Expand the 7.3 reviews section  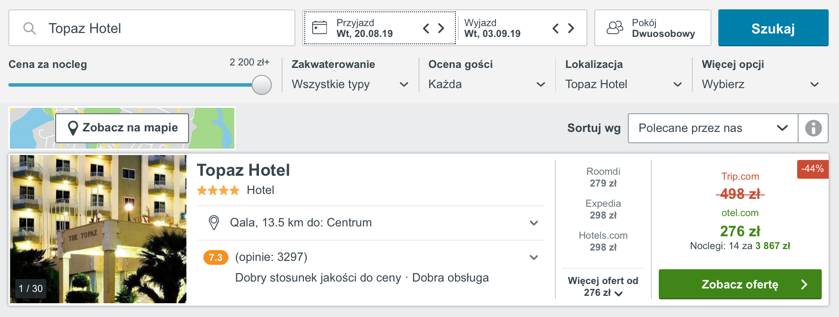pyautogui.click(x=534, y=257)
